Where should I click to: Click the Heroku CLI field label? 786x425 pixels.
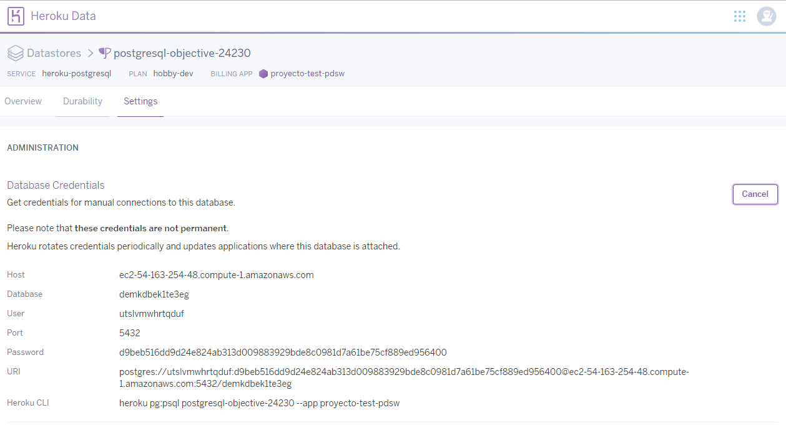[x=27, y=403]
